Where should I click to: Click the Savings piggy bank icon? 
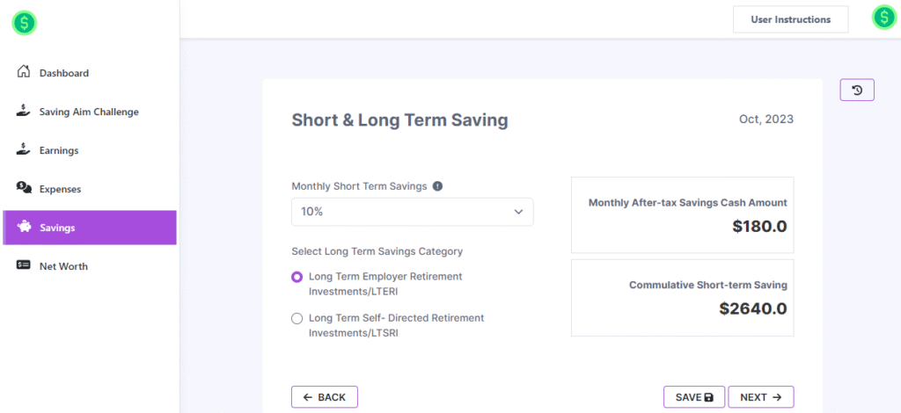tap(25, 227)
